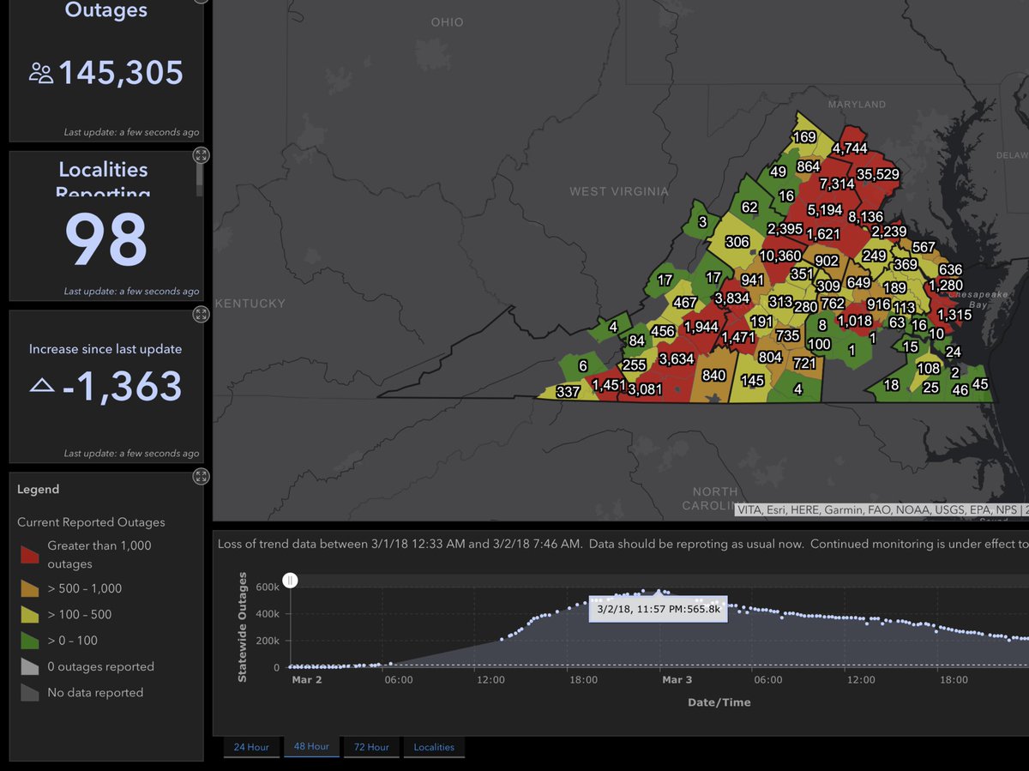Viewport: 1029px width, 771px height.
Task: Click the triangle icon beside -1,363
Action: pos(42,387)
